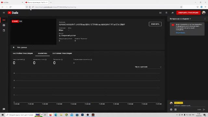208x117 pixels.
Task: Open the Mail app from the taskbar
Action: [x=72, y=115]
